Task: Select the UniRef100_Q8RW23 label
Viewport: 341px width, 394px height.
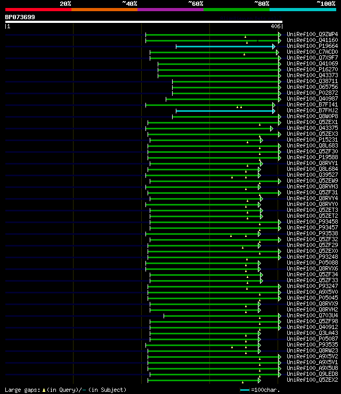Action: point(312,351)
